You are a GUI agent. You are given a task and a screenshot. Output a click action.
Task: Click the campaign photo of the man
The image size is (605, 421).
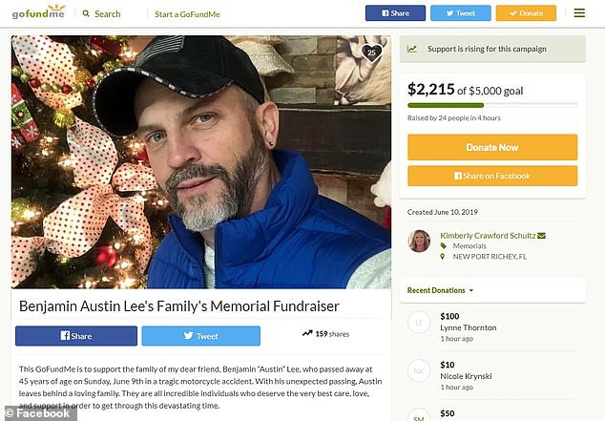(200, 162)
